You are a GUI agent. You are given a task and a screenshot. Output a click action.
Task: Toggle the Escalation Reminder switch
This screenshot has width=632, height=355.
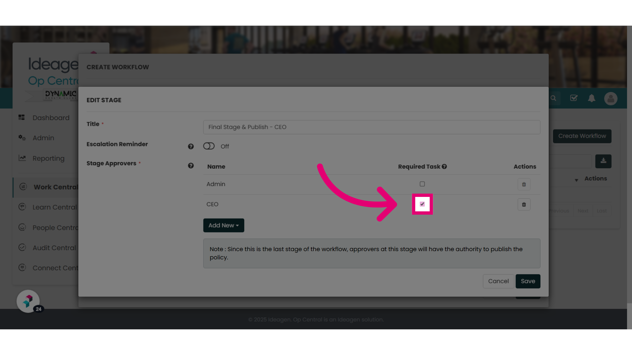pos(209,146)
